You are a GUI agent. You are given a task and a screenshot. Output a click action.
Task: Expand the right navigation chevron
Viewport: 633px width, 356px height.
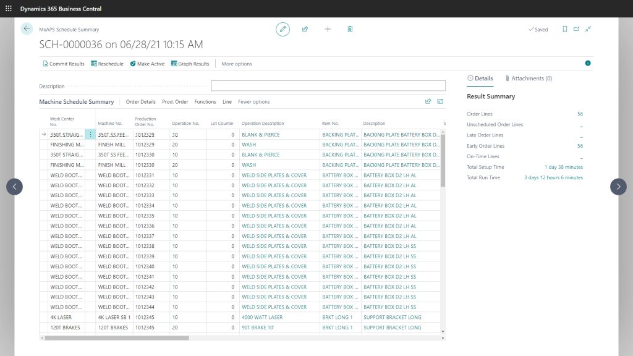618,187
